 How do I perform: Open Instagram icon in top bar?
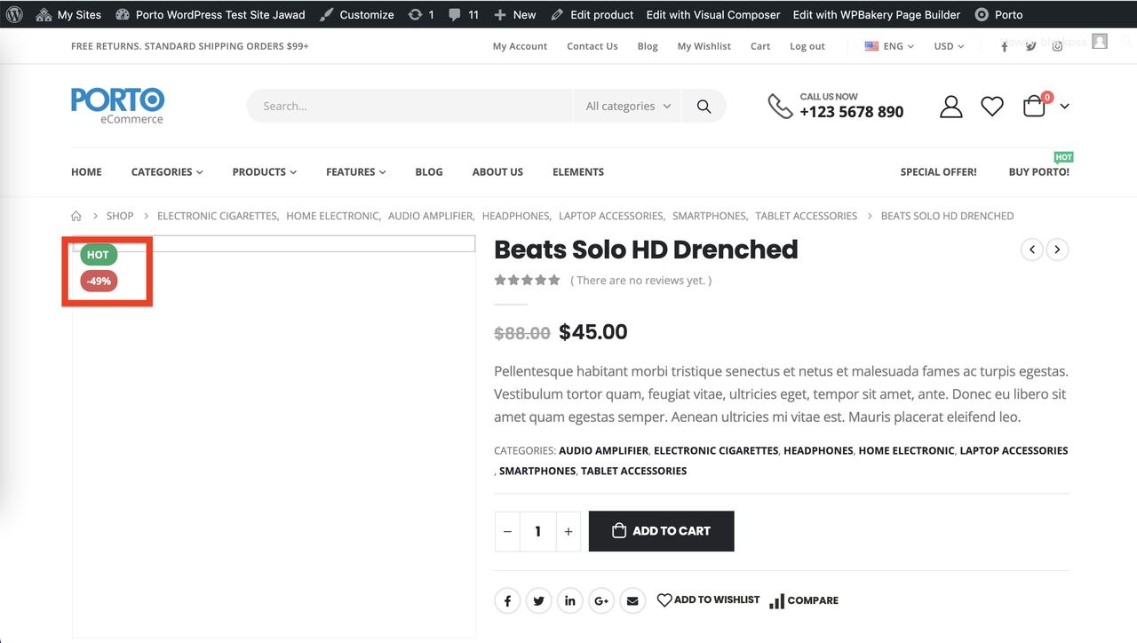(1057, 46)
